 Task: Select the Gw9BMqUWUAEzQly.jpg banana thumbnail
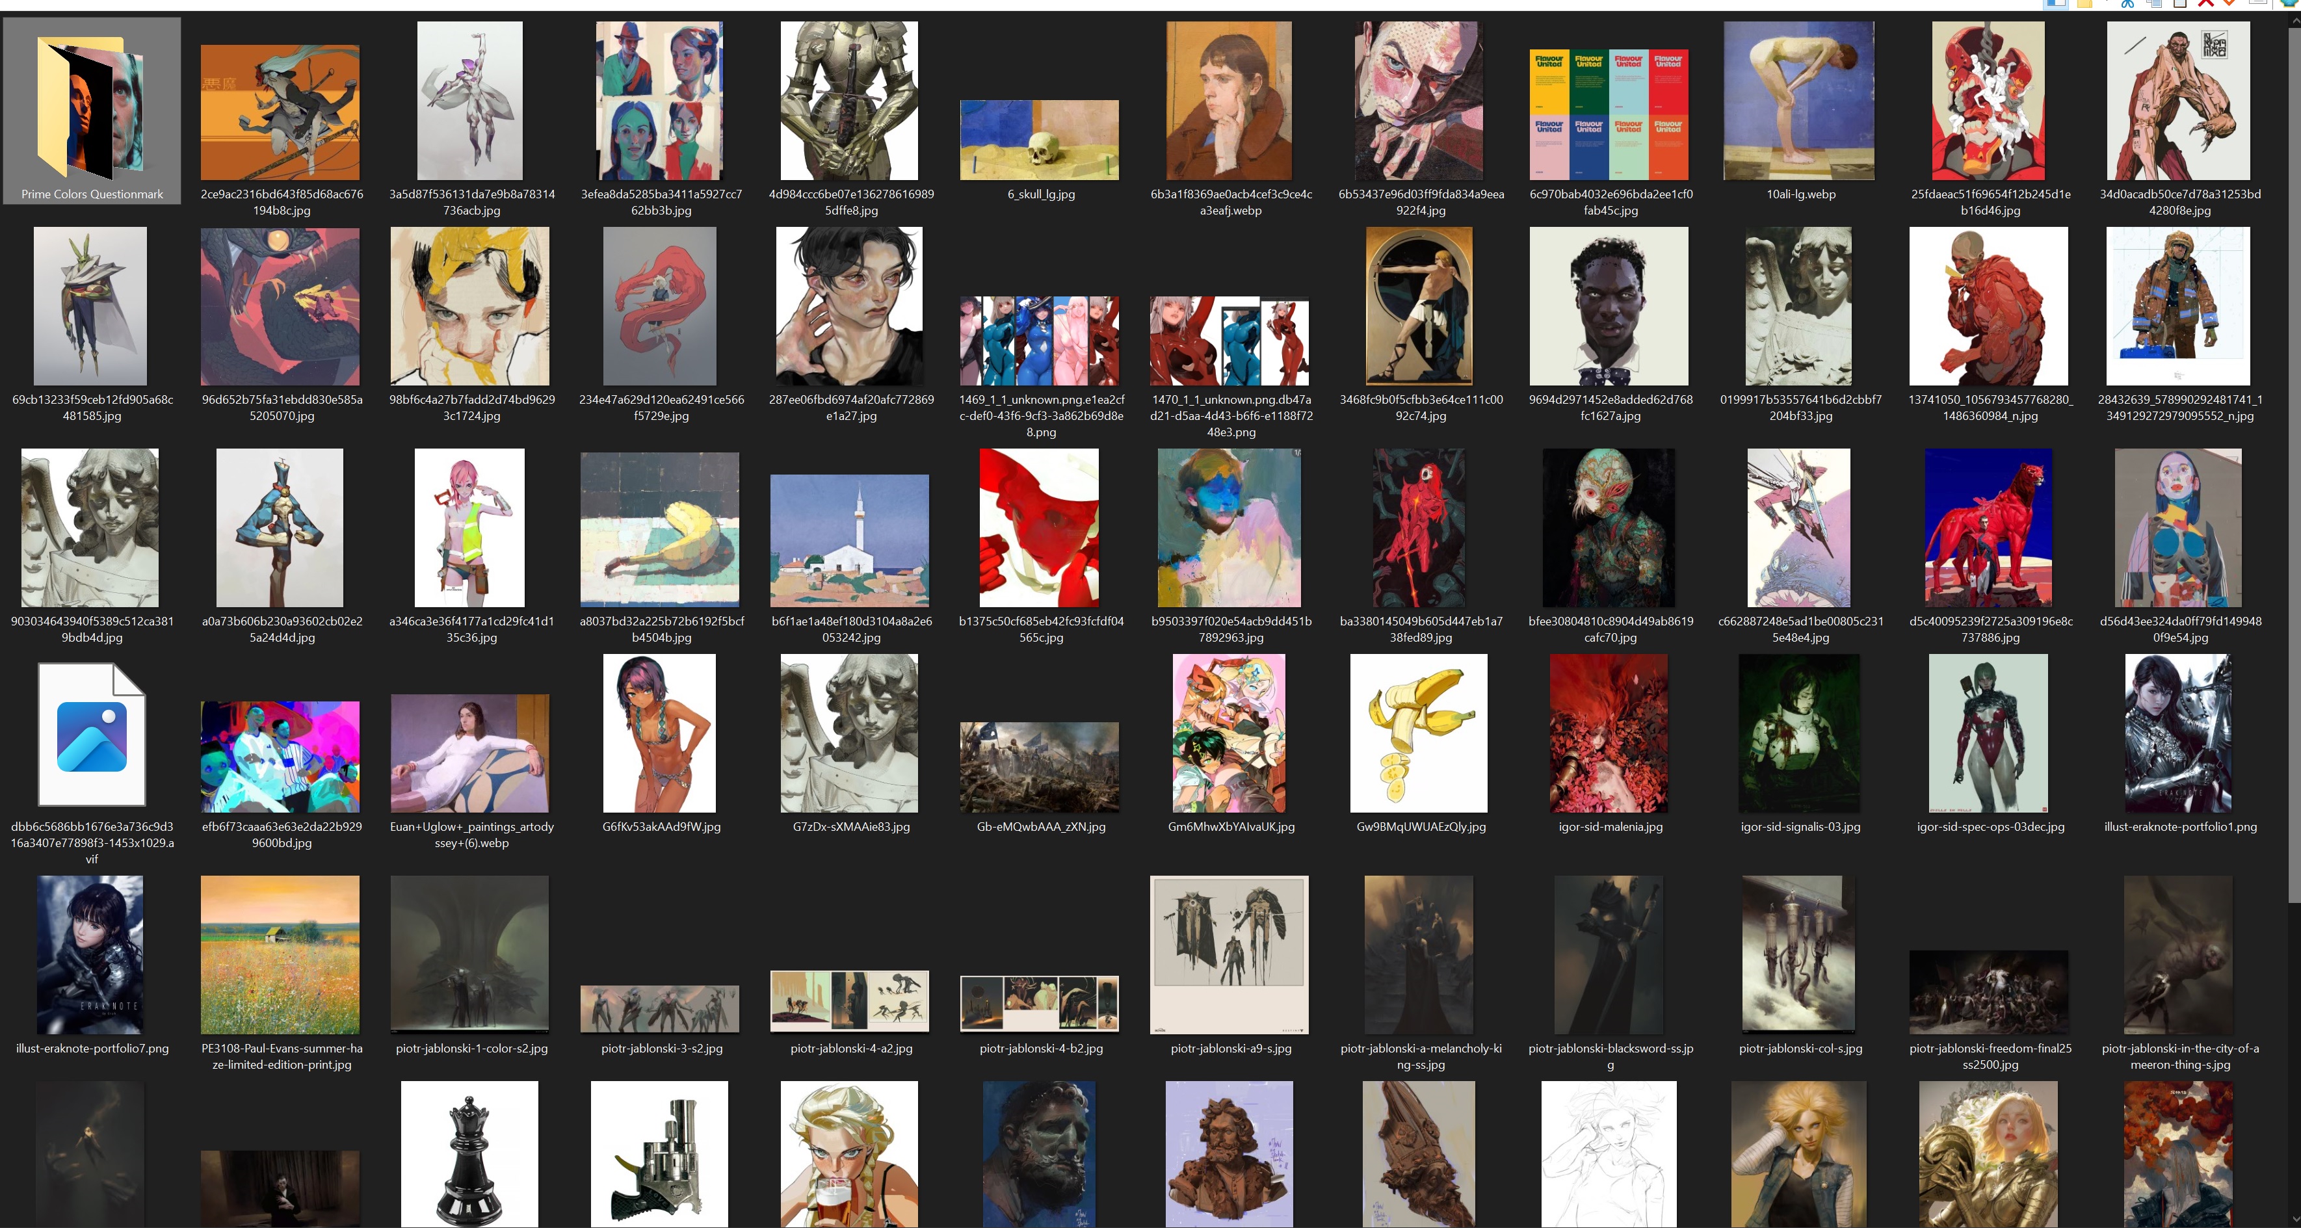(x=1419, y=733)
